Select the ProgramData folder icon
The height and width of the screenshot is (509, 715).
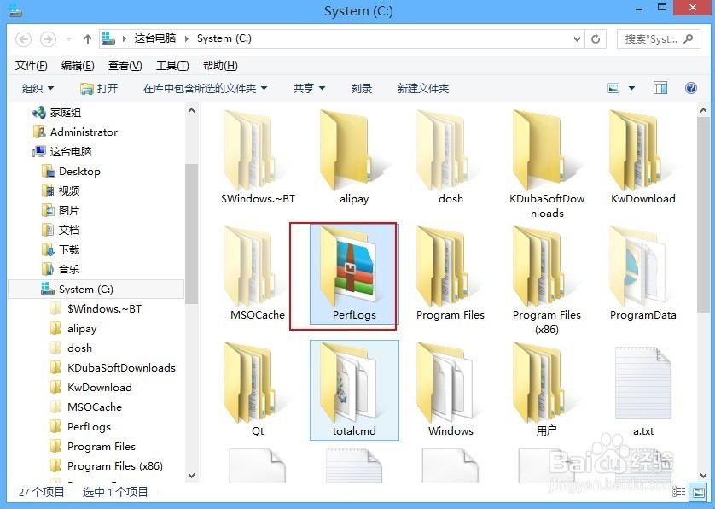(x=637, y=267)
